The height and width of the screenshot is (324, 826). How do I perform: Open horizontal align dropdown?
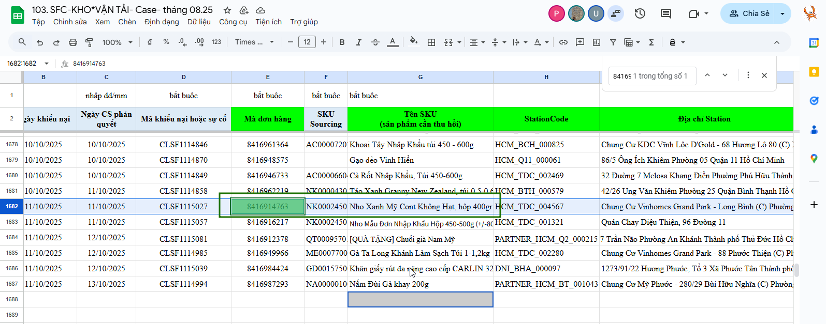pyautogui.click(x=477, y=42)
